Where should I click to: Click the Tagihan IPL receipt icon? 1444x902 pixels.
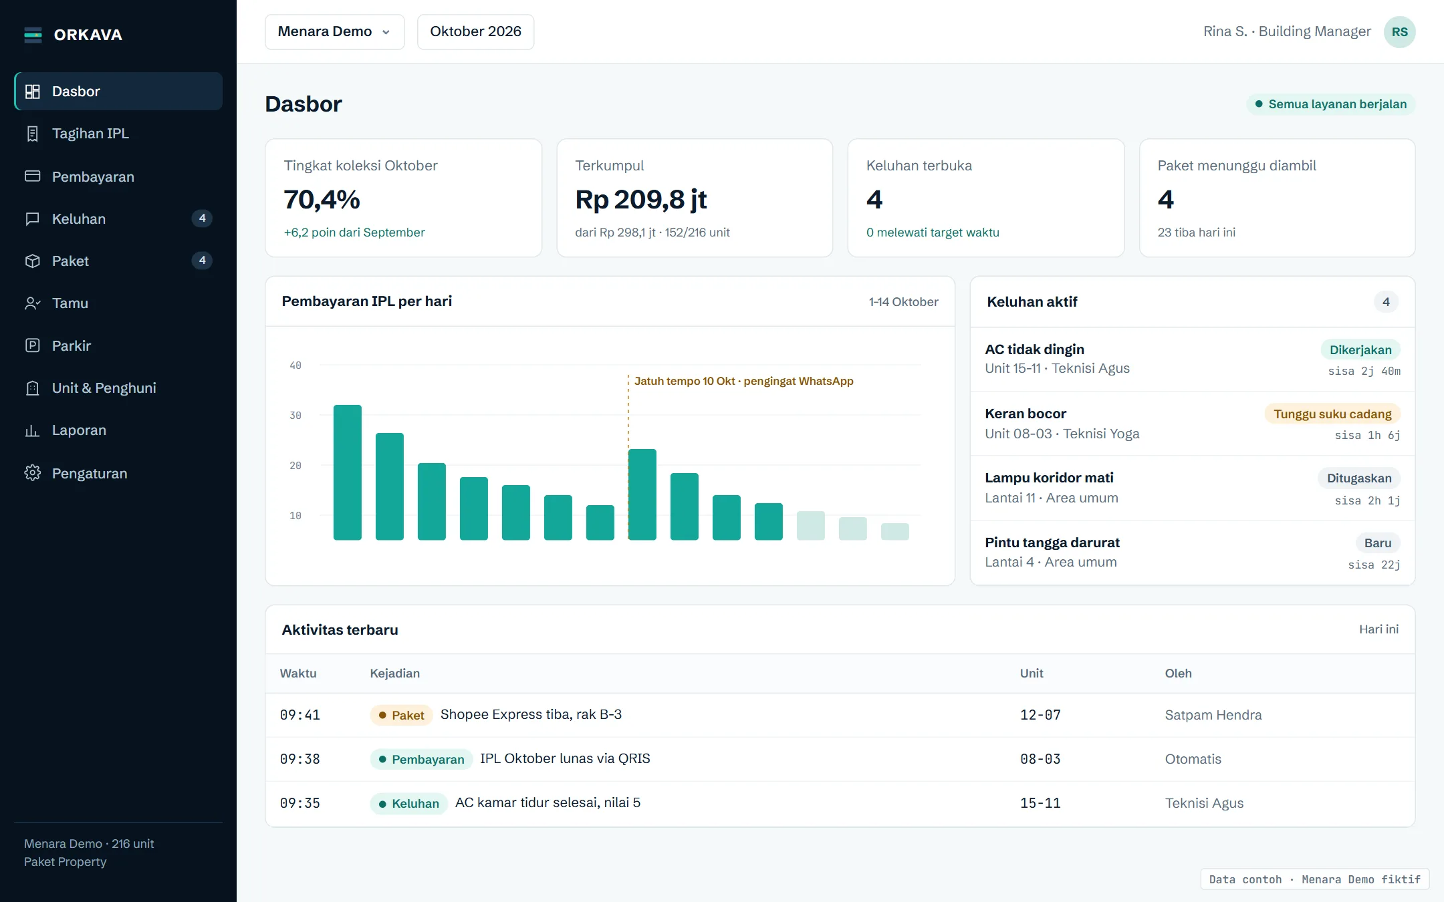tap(32, 134)
